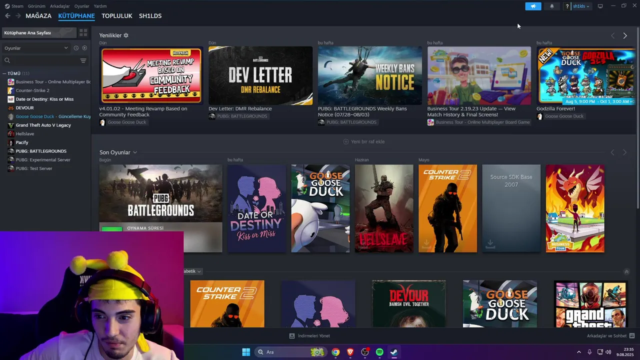This screenshot has width=640, height=360.
Task: Open Spotify from taskbar
Action: click(379, 352)
